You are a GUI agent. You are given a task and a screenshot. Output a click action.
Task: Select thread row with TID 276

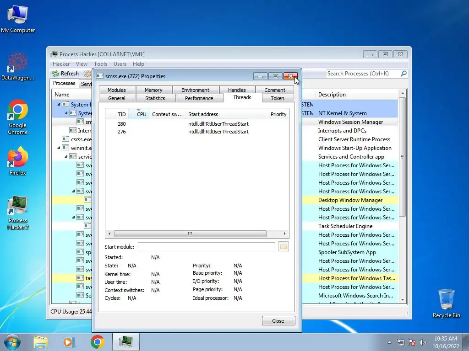(197, 132)
